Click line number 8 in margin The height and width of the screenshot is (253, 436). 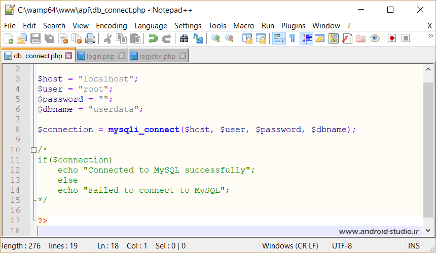(18, 130)
